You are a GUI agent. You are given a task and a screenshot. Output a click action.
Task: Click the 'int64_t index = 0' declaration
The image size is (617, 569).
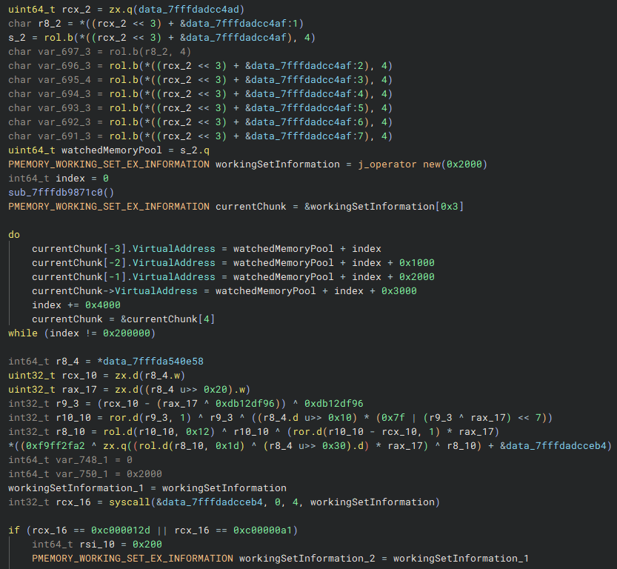pos(59,179)
